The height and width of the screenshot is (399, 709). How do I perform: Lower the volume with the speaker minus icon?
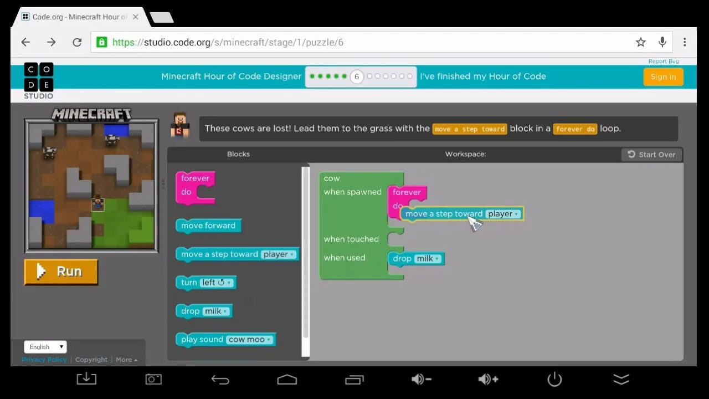421,379
